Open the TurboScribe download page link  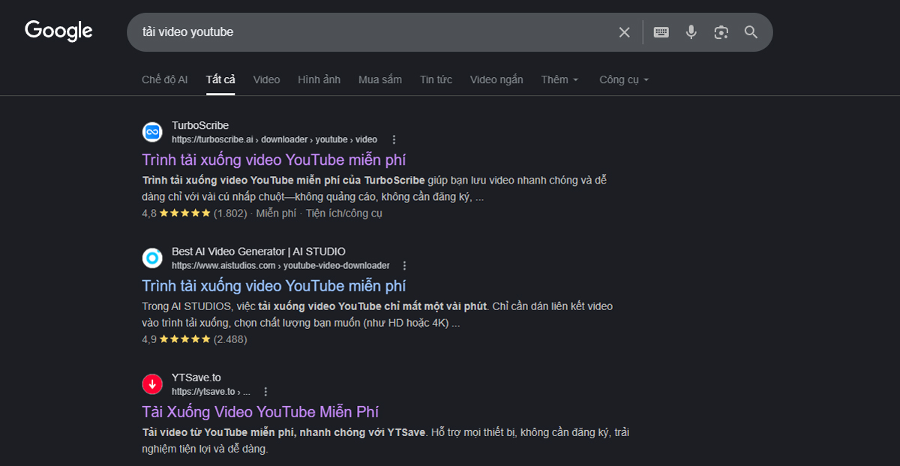point(274,160)
